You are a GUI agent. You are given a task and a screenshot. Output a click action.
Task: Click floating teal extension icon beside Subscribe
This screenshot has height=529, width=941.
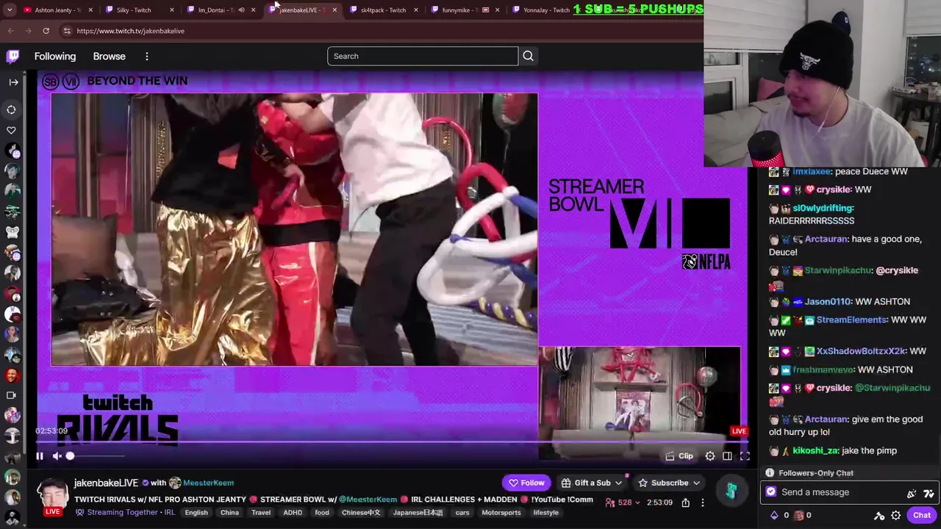(731, 491)
